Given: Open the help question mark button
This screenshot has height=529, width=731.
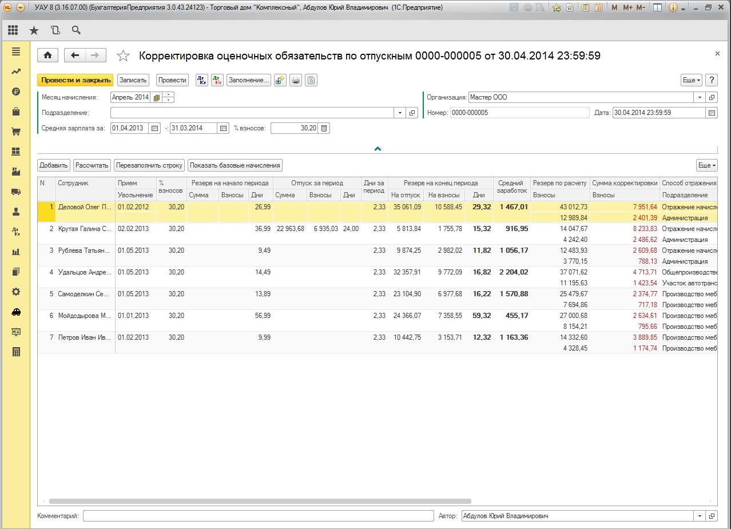Looking at the screenshot, I should click(x=711, y=80).
